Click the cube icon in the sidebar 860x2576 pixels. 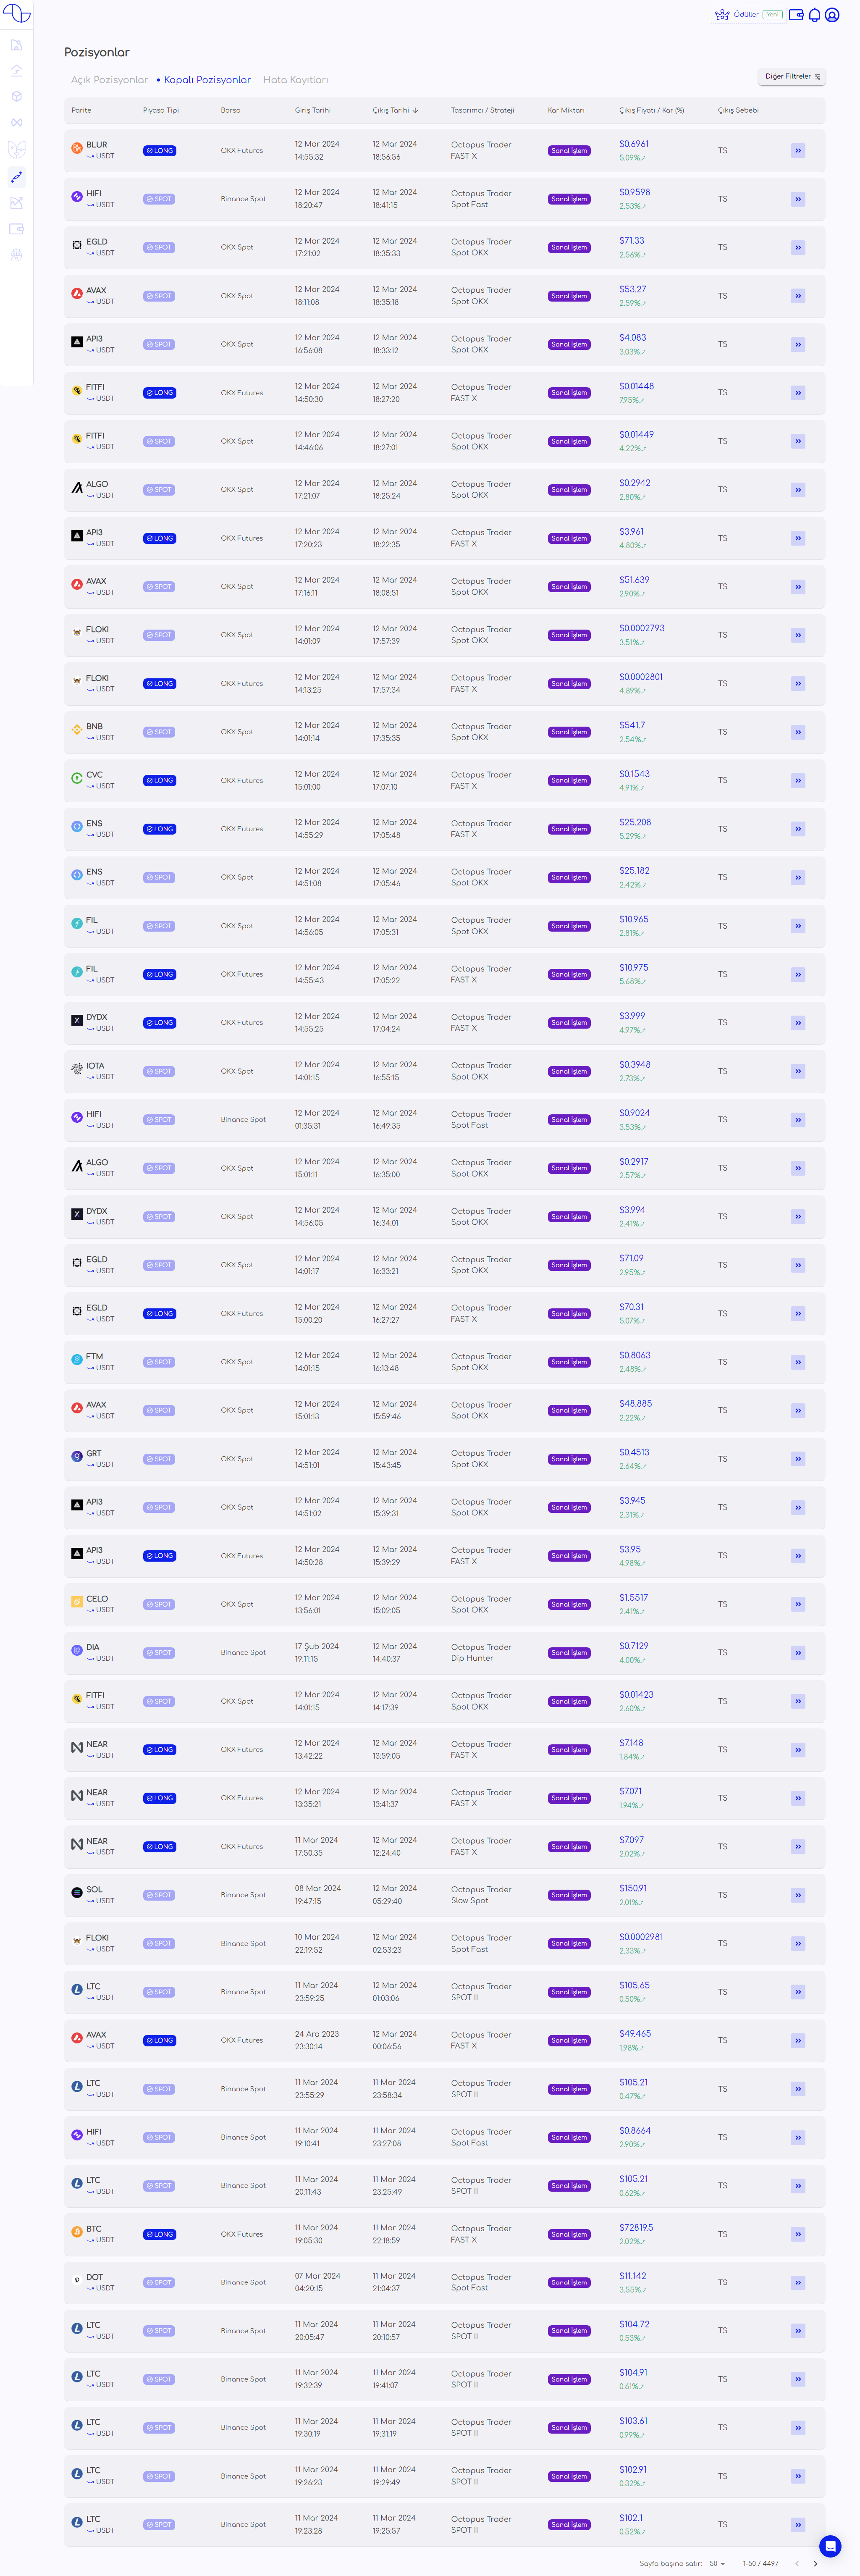click(16, 97)
